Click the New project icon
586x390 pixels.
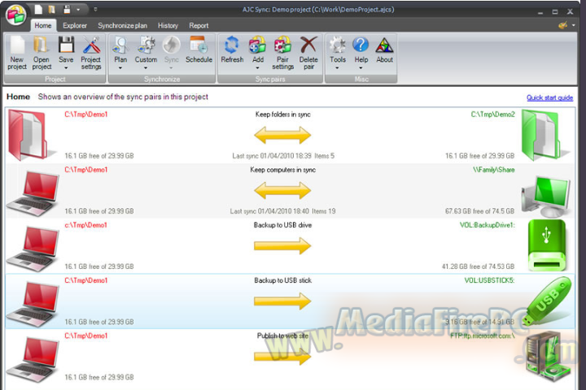[x=17, y=45]
